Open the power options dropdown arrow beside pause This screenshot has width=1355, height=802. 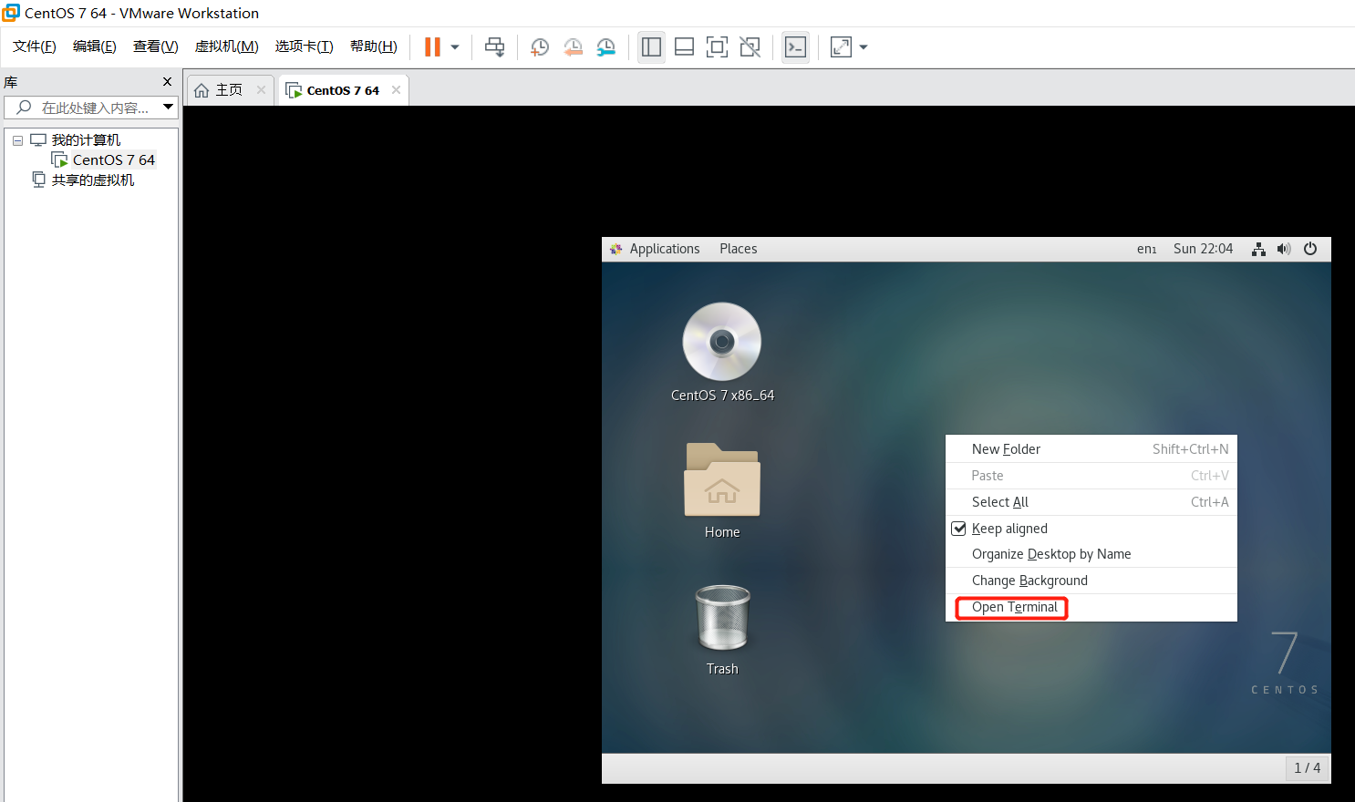[x=455, y=47]
